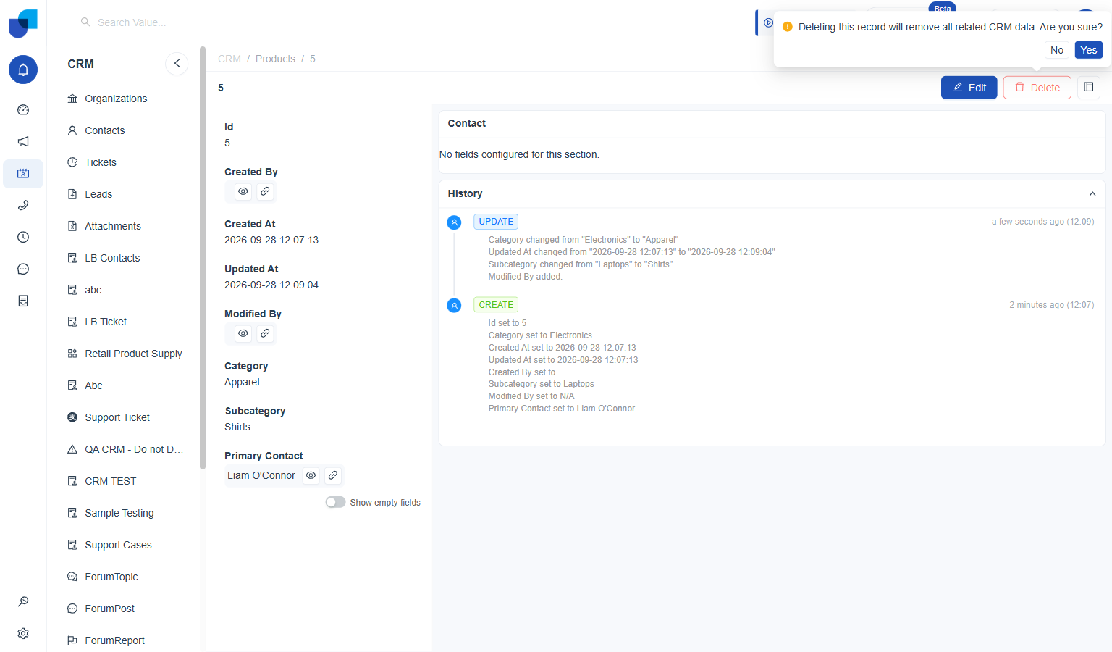Open the settings gear icon
Viewport: 1112px width, 652px height.
(x=23, y=633)
